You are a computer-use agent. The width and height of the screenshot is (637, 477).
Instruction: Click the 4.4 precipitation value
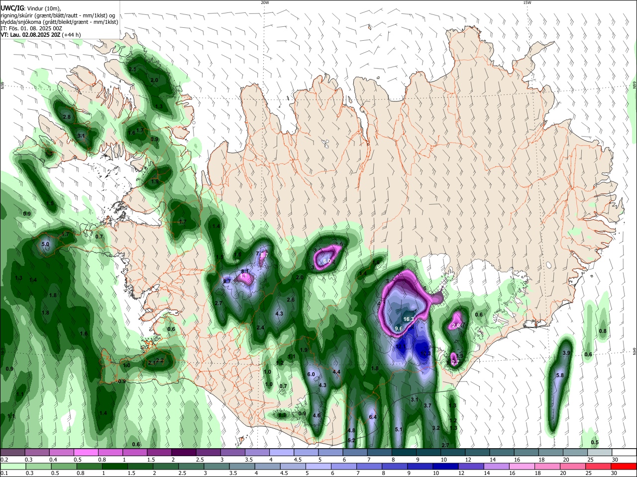coord(336,372)
